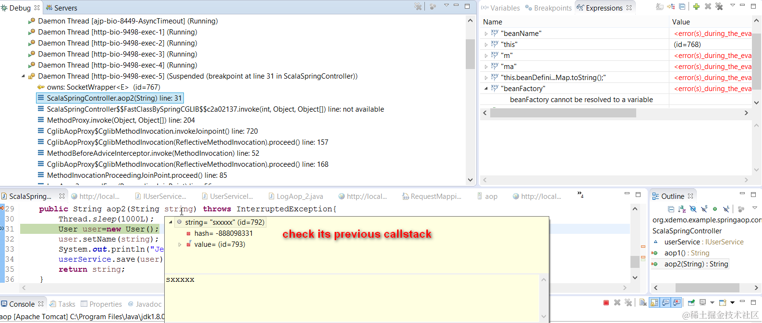
Task: Open the LogAop_2.java editor tab
Action: 295,196
